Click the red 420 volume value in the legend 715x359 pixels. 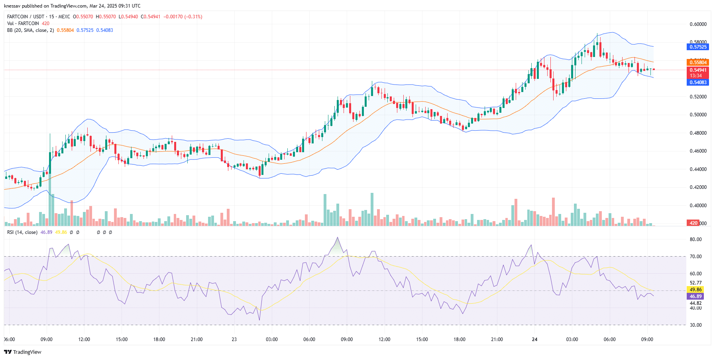coord(45,24)
